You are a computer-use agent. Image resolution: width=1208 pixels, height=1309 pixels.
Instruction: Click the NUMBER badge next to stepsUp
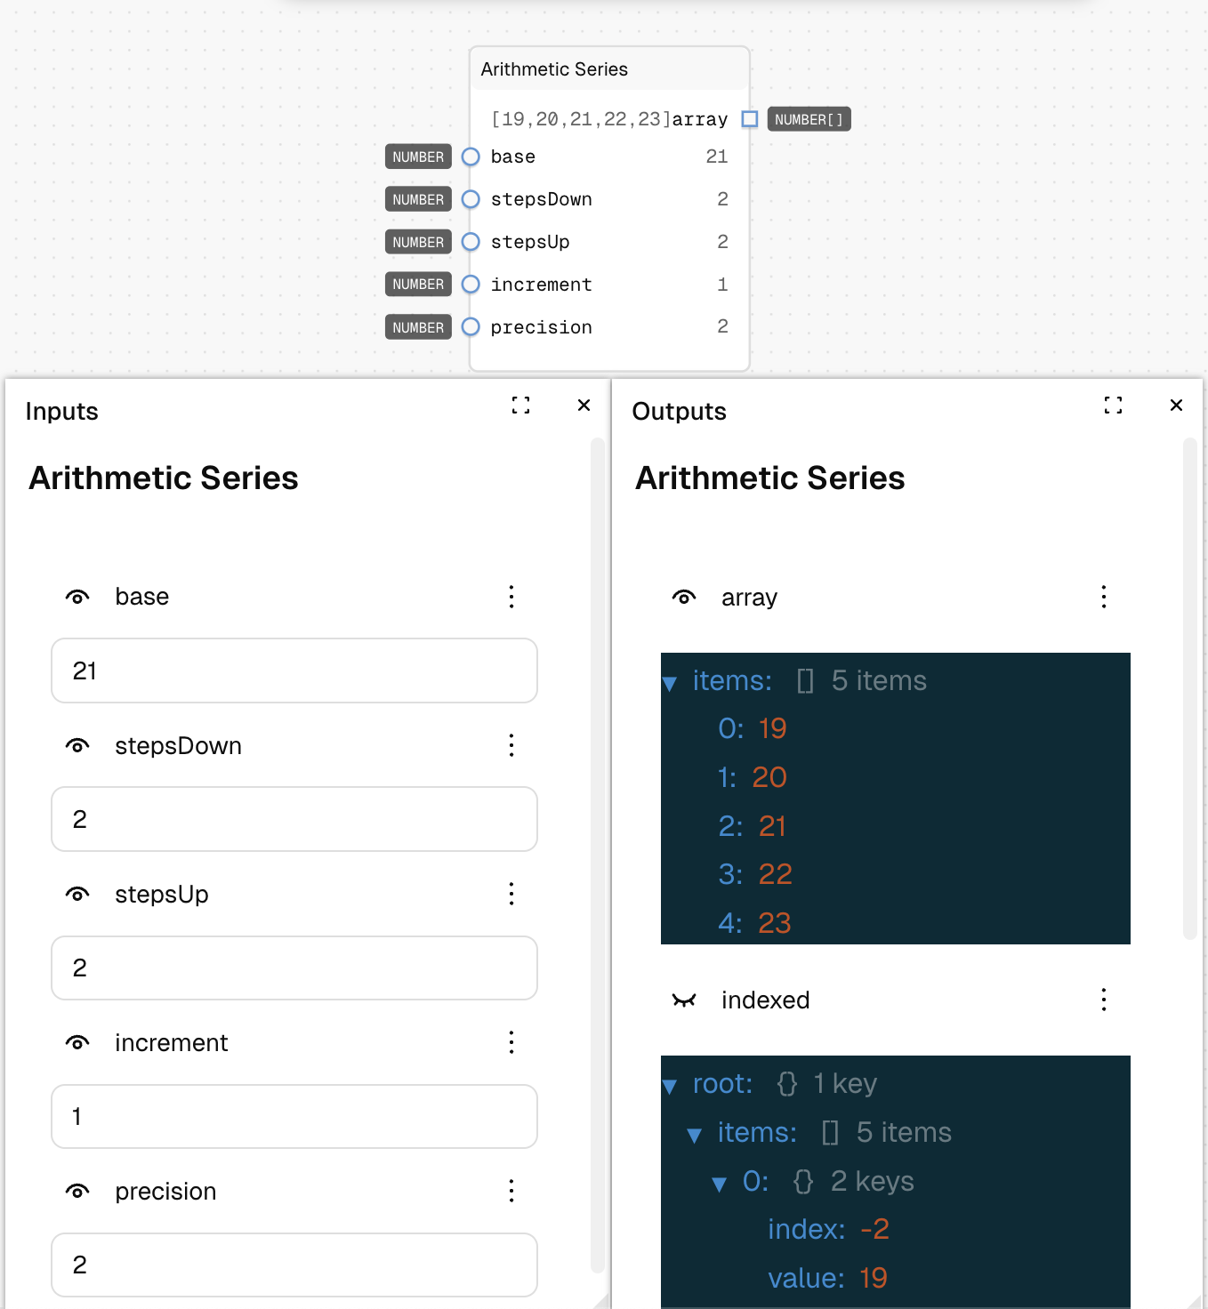418,242
